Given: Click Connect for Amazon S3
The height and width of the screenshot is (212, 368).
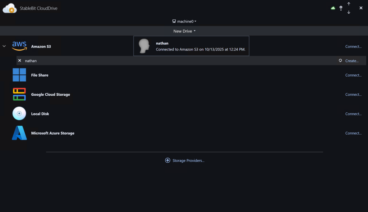Looking at the screenshot, I should click(x=353, y=46).
